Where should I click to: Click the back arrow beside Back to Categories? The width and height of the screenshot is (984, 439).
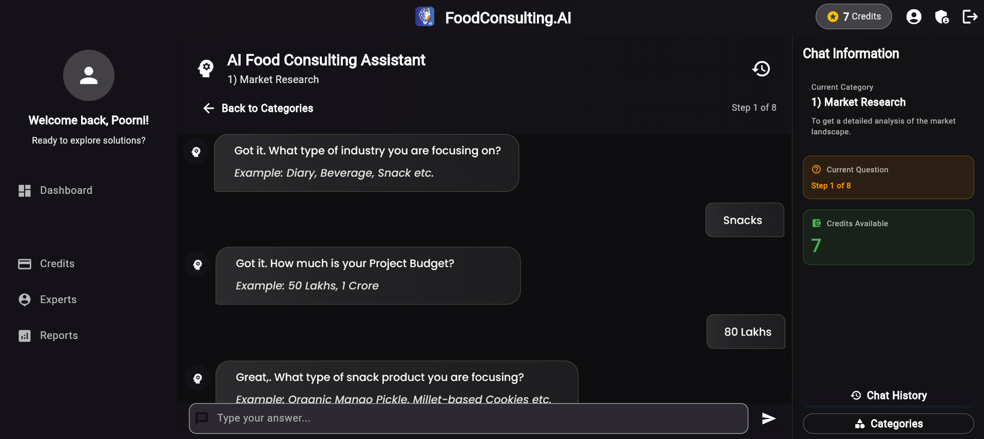click(208, 108)
